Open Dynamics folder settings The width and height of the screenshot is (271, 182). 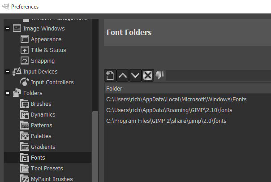43,114
